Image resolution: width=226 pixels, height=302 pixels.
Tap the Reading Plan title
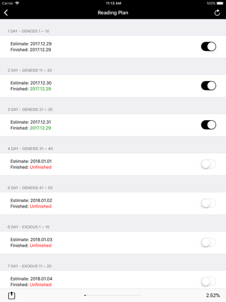[113, 13]
